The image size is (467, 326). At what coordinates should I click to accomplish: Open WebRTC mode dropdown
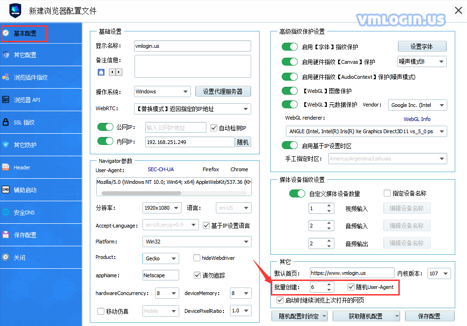(192, 109)
